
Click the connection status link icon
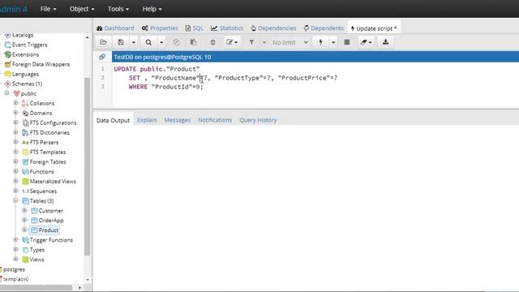[102, 57]
